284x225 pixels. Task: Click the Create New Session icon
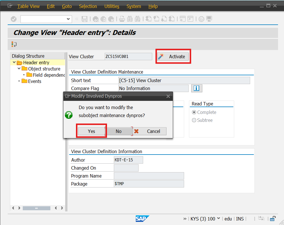[x=183, y=19]
